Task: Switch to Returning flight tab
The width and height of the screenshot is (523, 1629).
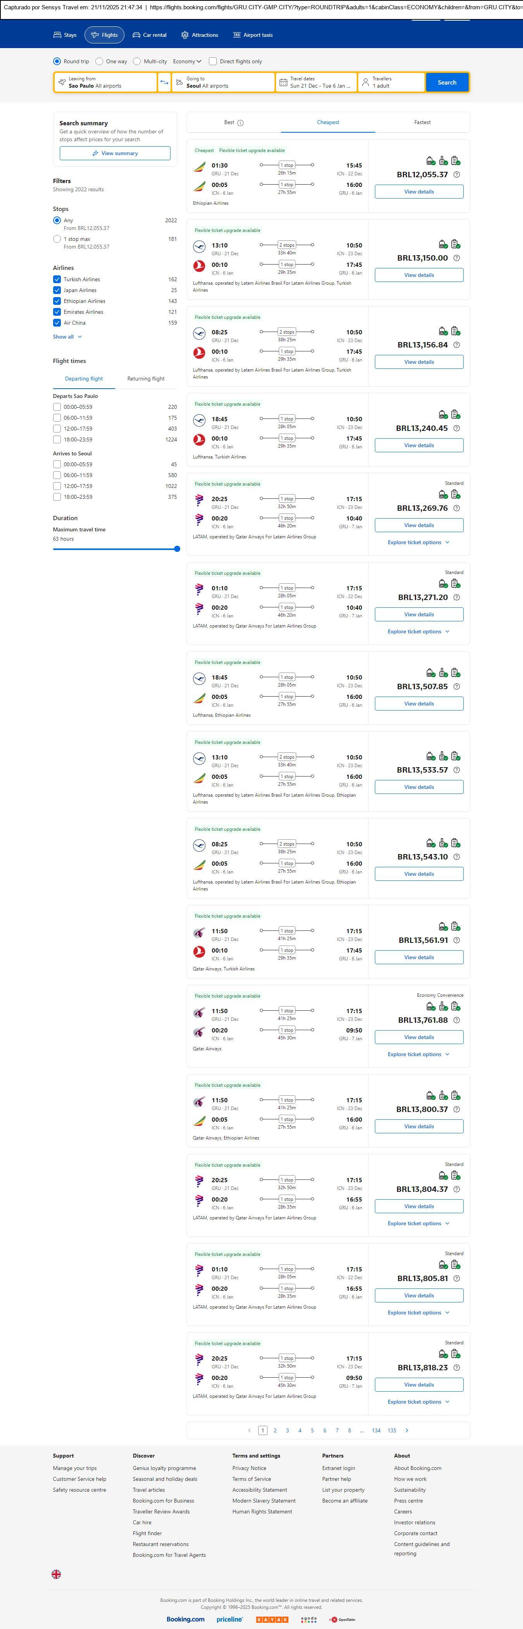Action: [x=145, y=379]
